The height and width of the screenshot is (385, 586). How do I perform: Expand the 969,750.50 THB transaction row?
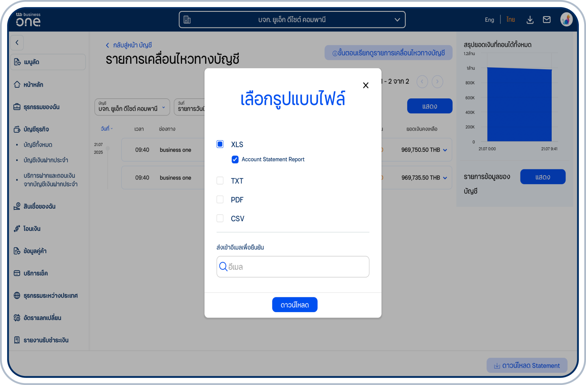[x=445, y=150]
